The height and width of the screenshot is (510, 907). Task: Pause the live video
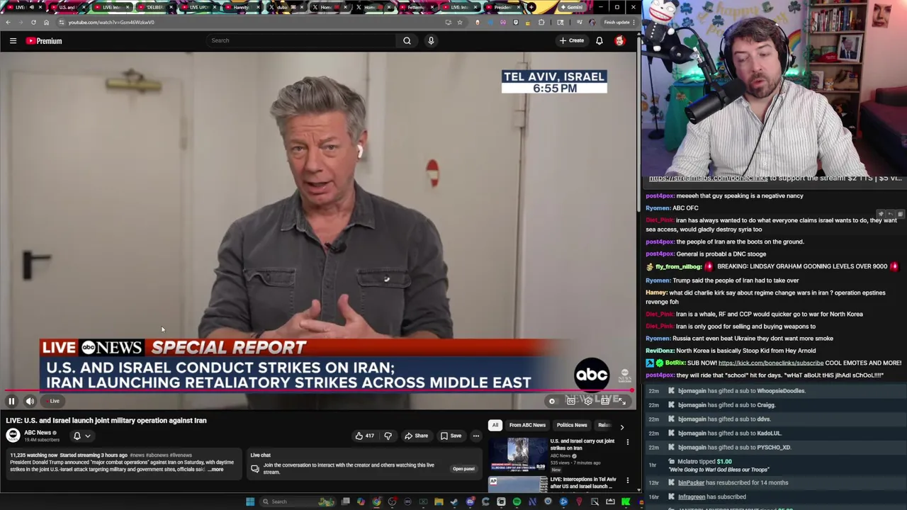click(x=11, y=401)
